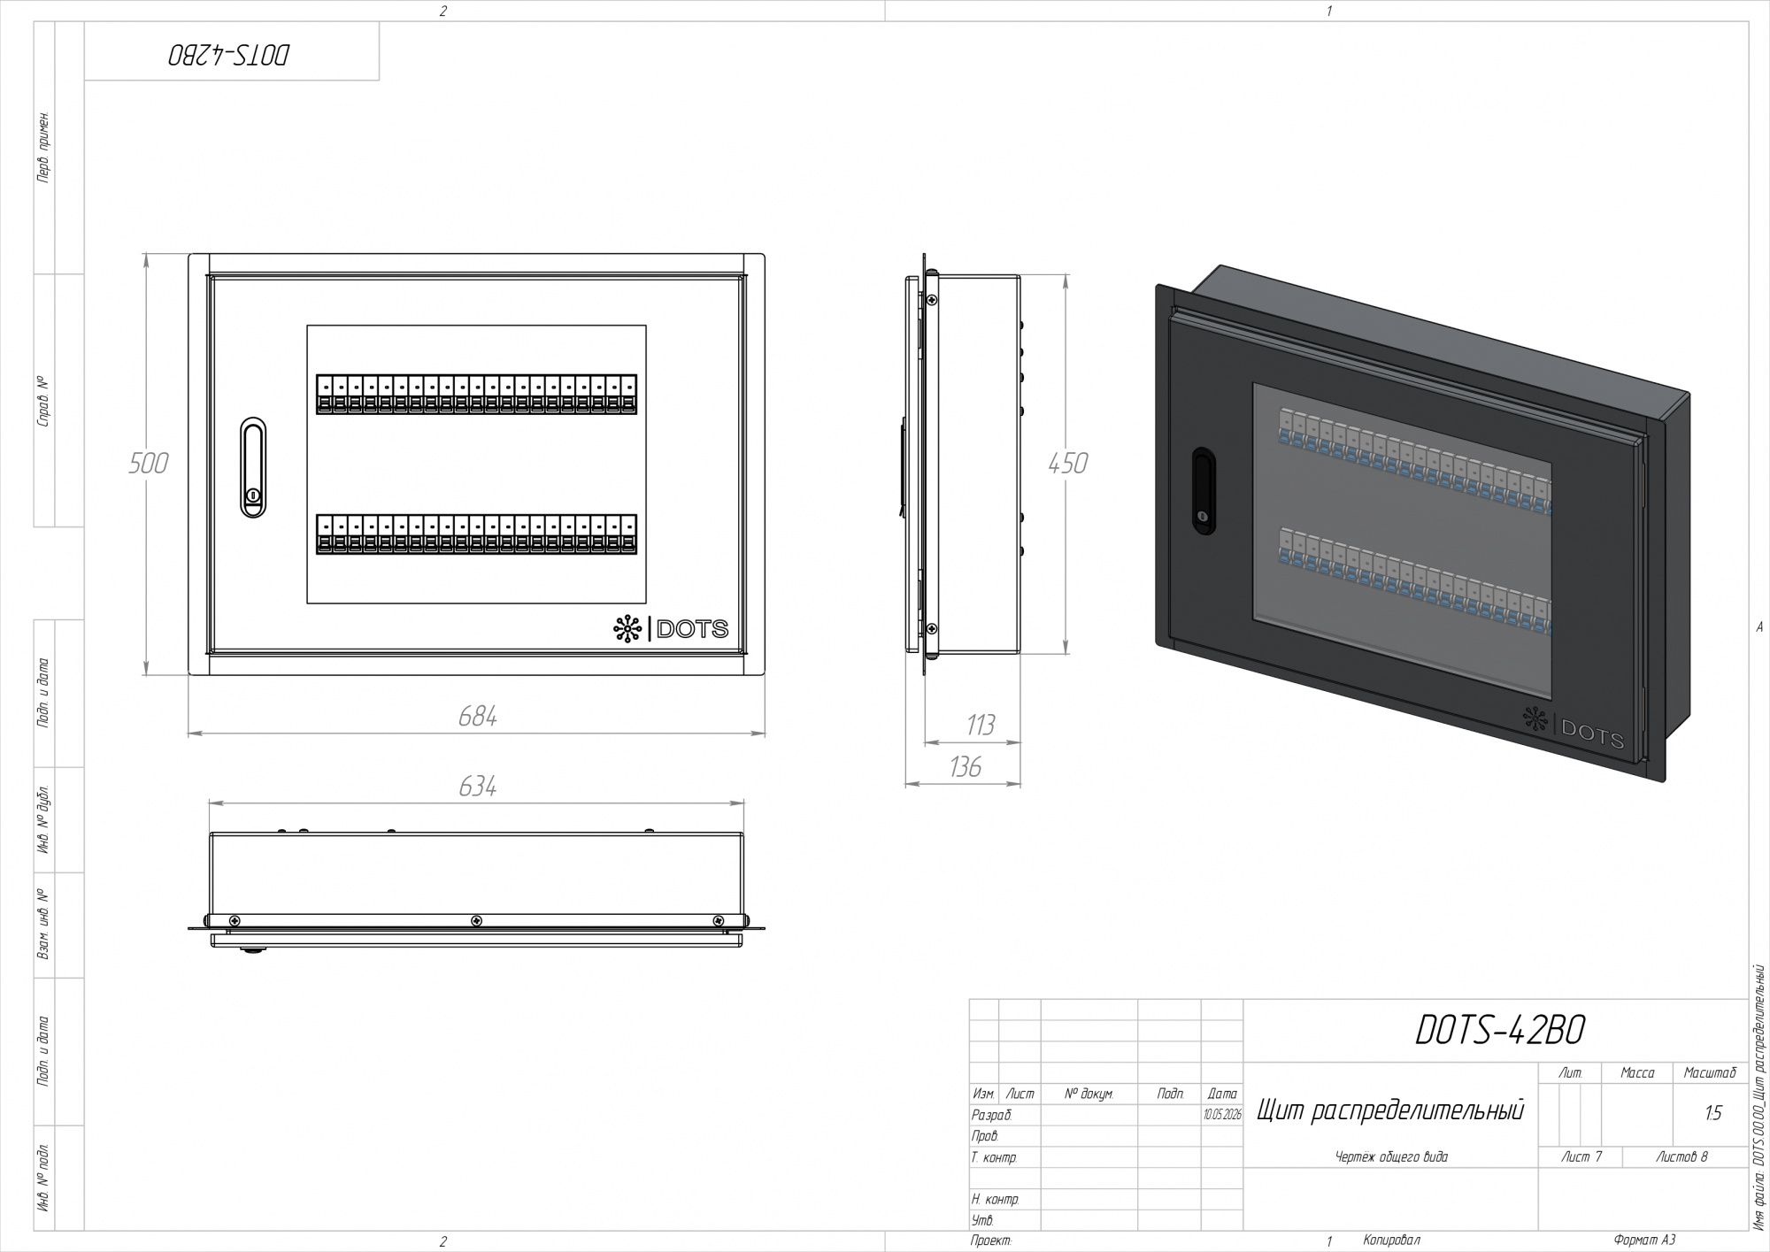Image resolution: width=1770 pixels, height=1252 pixels.
Task: Click zone marker "2" on the bottom border
Action: click(x=442, y=1241)
